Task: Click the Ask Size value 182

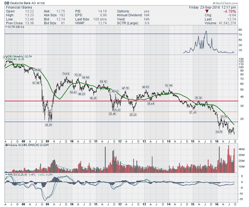Action: [x=62, y=15]
